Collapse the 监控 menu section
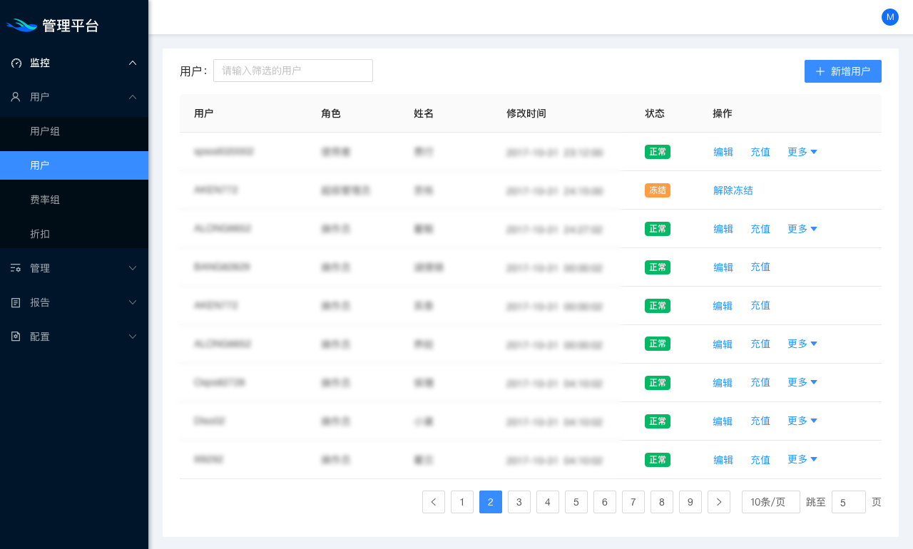This screenshot has height=549, width=913. tap(133, 63)
